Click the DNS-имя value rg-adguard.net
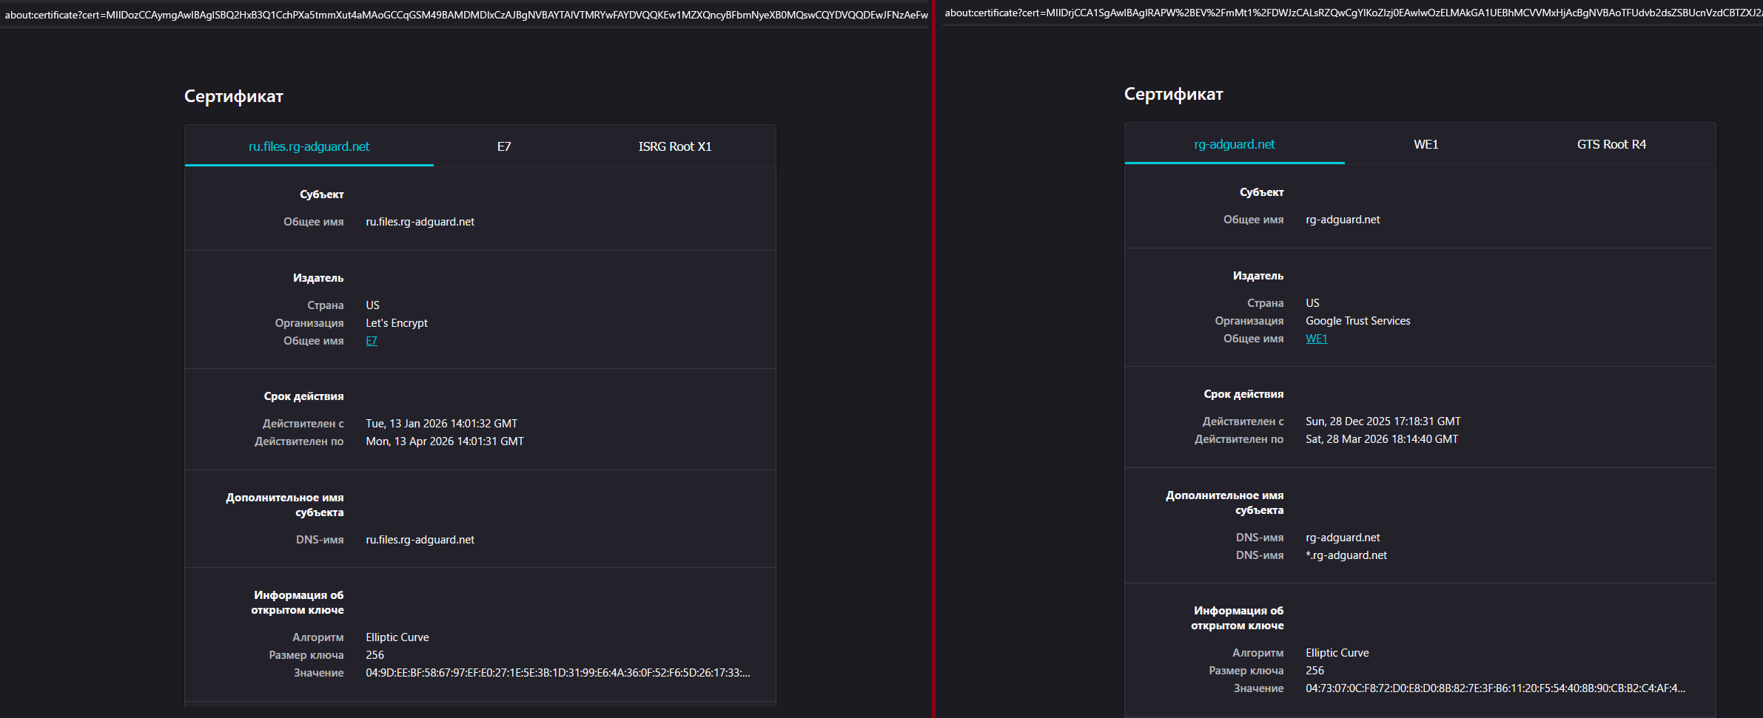The height and width of the screenshot is (718, 1763). coord(1343,538)
